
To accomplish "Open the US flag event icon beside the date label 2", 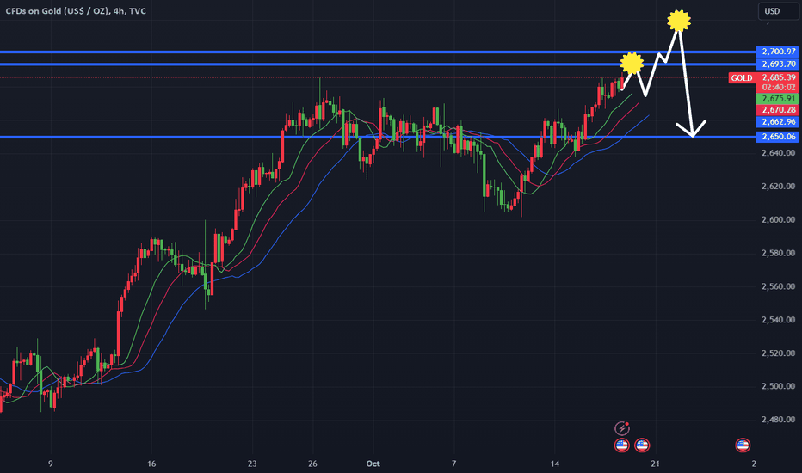I will [x=743, y=445].
